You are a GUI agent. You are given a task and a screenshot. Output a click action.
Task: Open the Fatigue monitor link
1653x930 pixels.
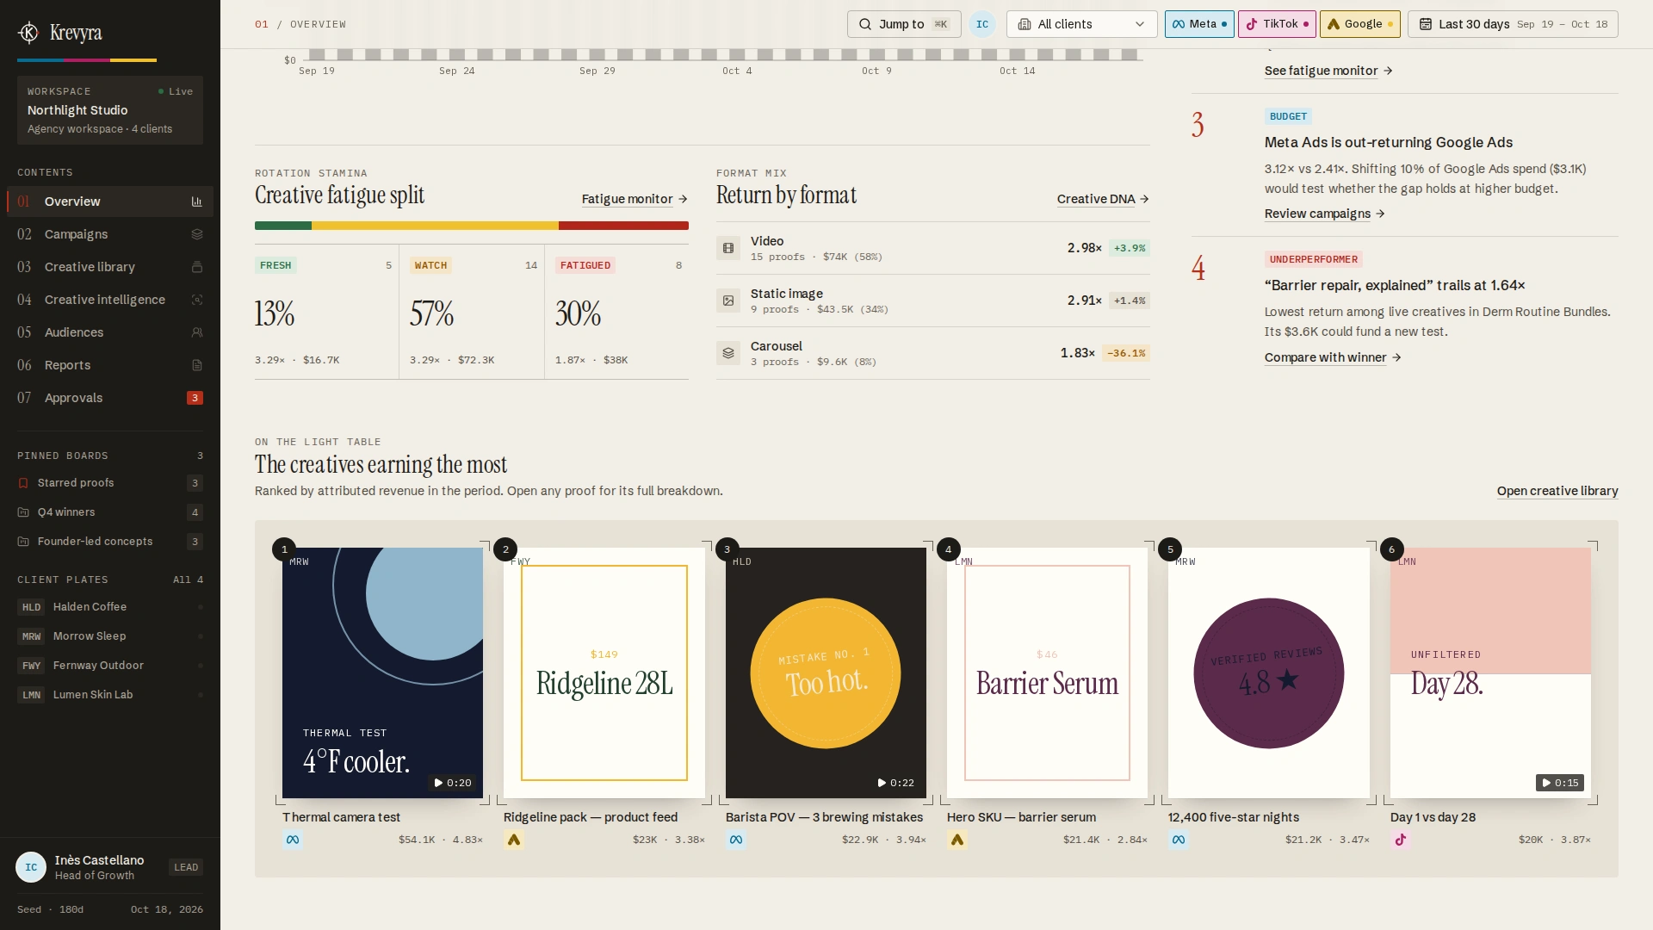(x=635, y=199)
